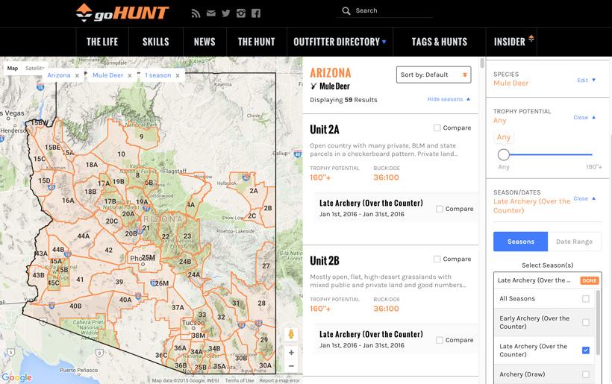Image resolution: width=612 pixels, height=384 pixels.
Task: Click the email envelope icon
Action: (x=210, y=13)
